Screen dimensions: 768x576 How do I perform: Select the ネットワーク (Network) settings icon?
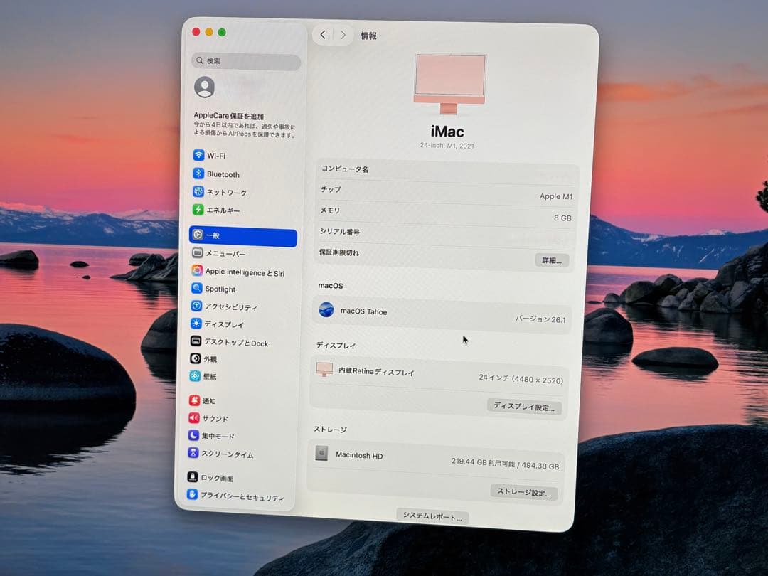tap(198, 192)
